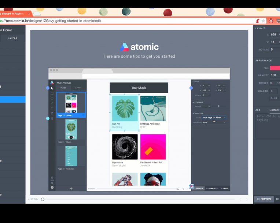The width and height of the screenshot is (280, 223).
Task: Click the SHADOW X offset field
Action: pos(274,91)
